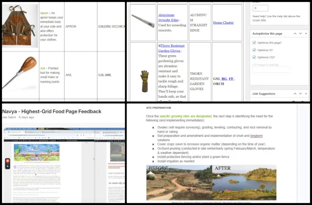Viewport: 312px width, 205px height.
Task: Move Link Suggestions panel down with the arrow
Action: pos(301,93)
